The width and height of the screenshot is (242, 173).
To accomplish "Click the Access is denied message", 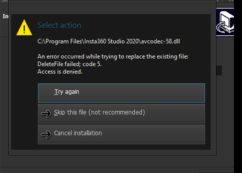I will 60,72.
